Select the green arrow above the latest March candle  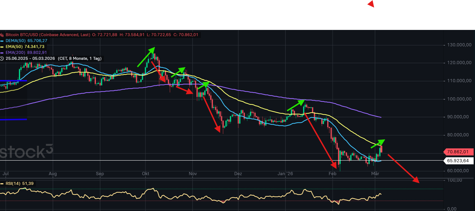(378, 144)
